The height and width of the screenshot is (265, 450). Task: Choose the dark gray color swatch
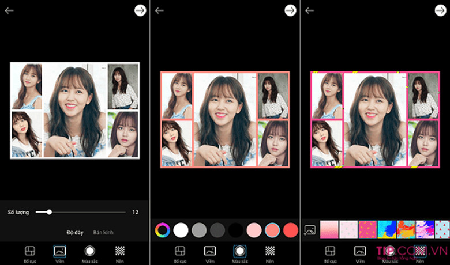pyautogui.click(x=217, y=230)
